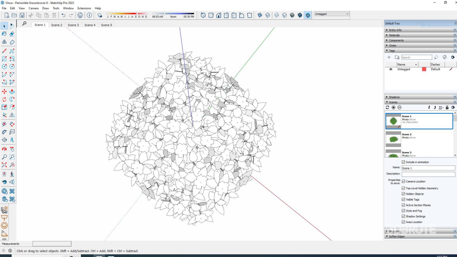Collapse the Tags panel
Image resolution: width=457 pixels, height=257 pixels.
pyautogui.click(x=392, y=51)
